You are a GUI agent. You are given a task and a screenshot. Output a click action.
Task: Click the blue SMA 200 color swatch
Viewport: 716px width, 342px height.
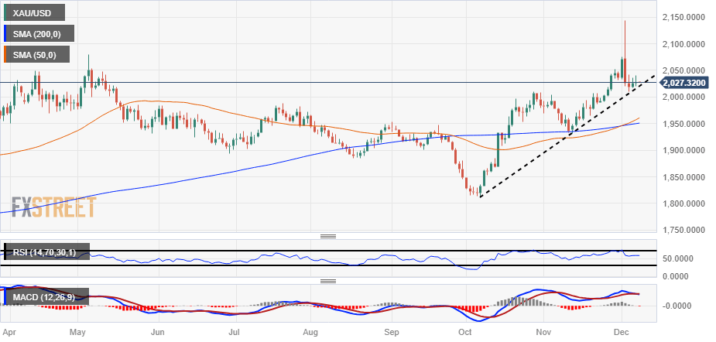pyautogui.click(x=5, y=34)
